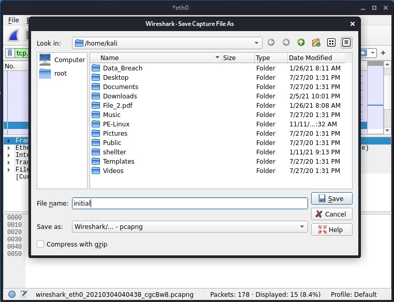Click the Cancel button
Image resolution: width=394 pixels, height=302 pixels.
click(x=332, y=214)
